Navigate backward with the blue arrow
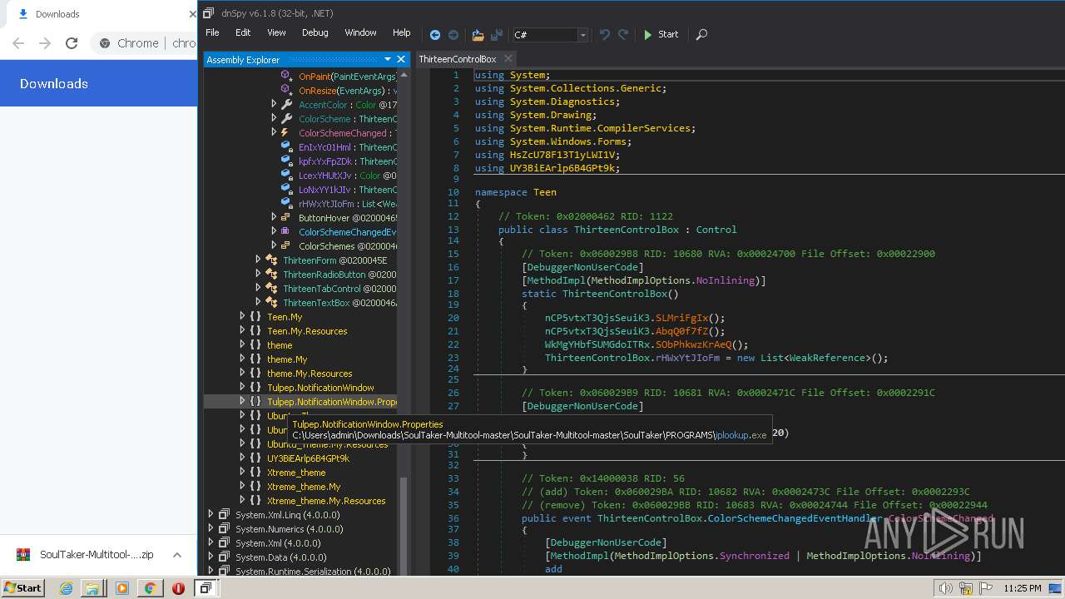1065x599 pixels. click(x=434, y=34)
